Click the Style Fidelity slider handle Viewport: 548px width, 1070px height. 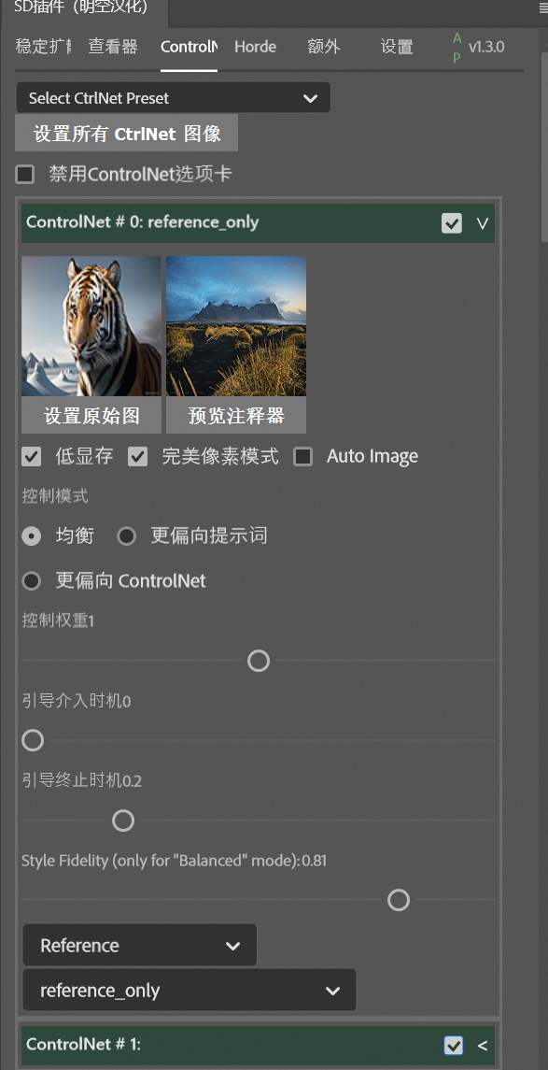click(x=399, y=900)
